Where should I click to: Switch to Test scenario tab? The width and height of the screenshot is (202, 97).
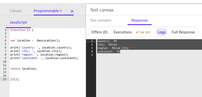[x=101, y=20]
